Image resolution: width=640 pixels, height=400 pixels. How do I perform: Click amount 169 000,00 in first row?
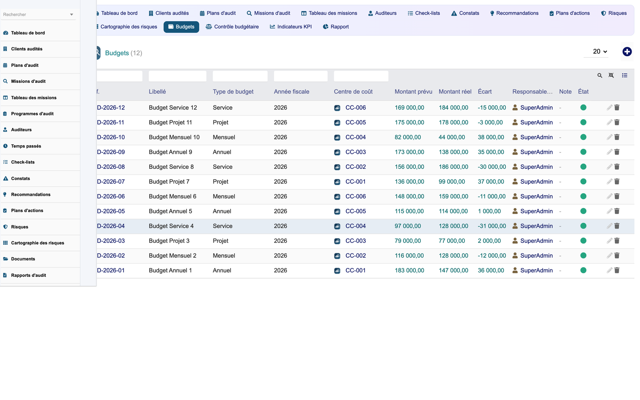click(409, 108)
